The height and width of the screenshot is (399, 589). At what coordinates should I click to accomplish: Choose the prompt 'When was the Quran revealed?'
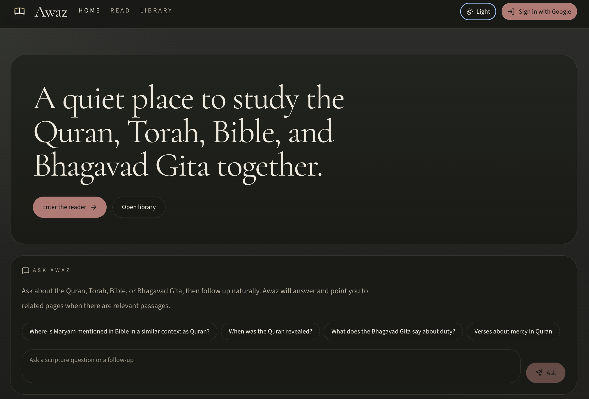click(270, 331)
